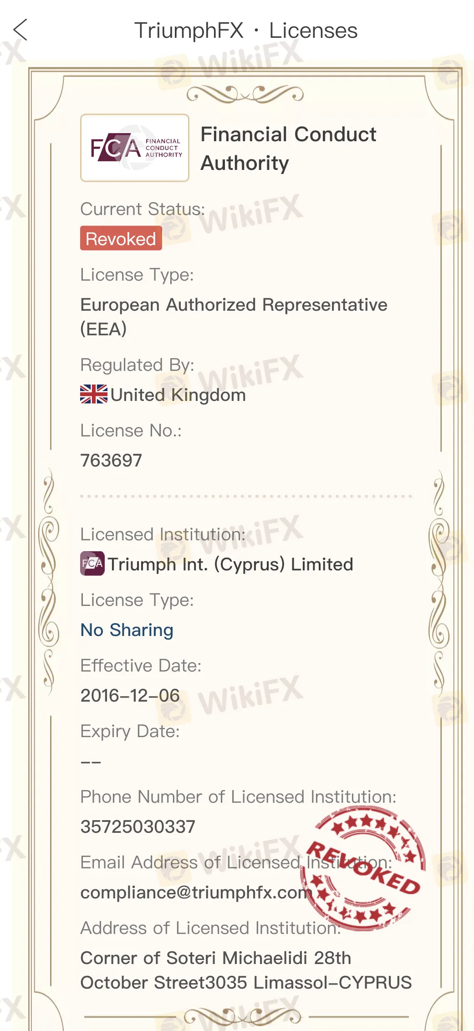This screenshot has width=474, height=1031.
Task: Open the No Sharing license type link
Action: (127, 630)
